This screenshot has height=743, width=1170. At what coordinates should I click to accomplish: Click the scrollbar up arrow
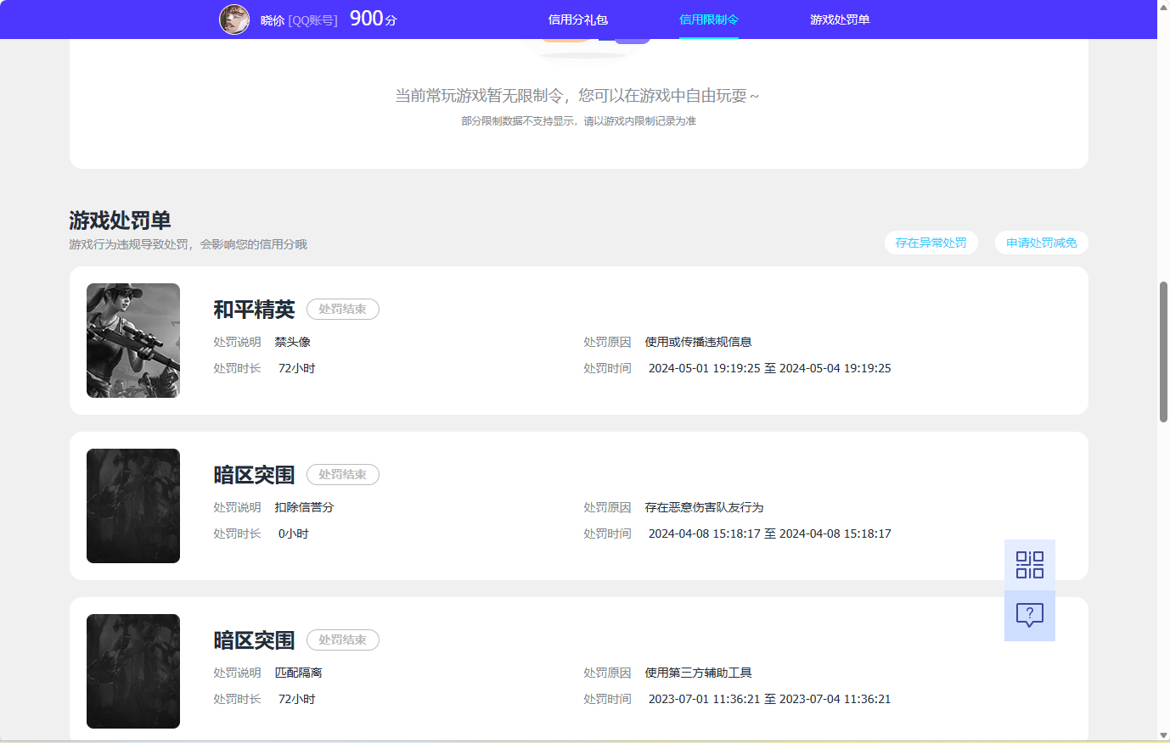point(1163,6)
